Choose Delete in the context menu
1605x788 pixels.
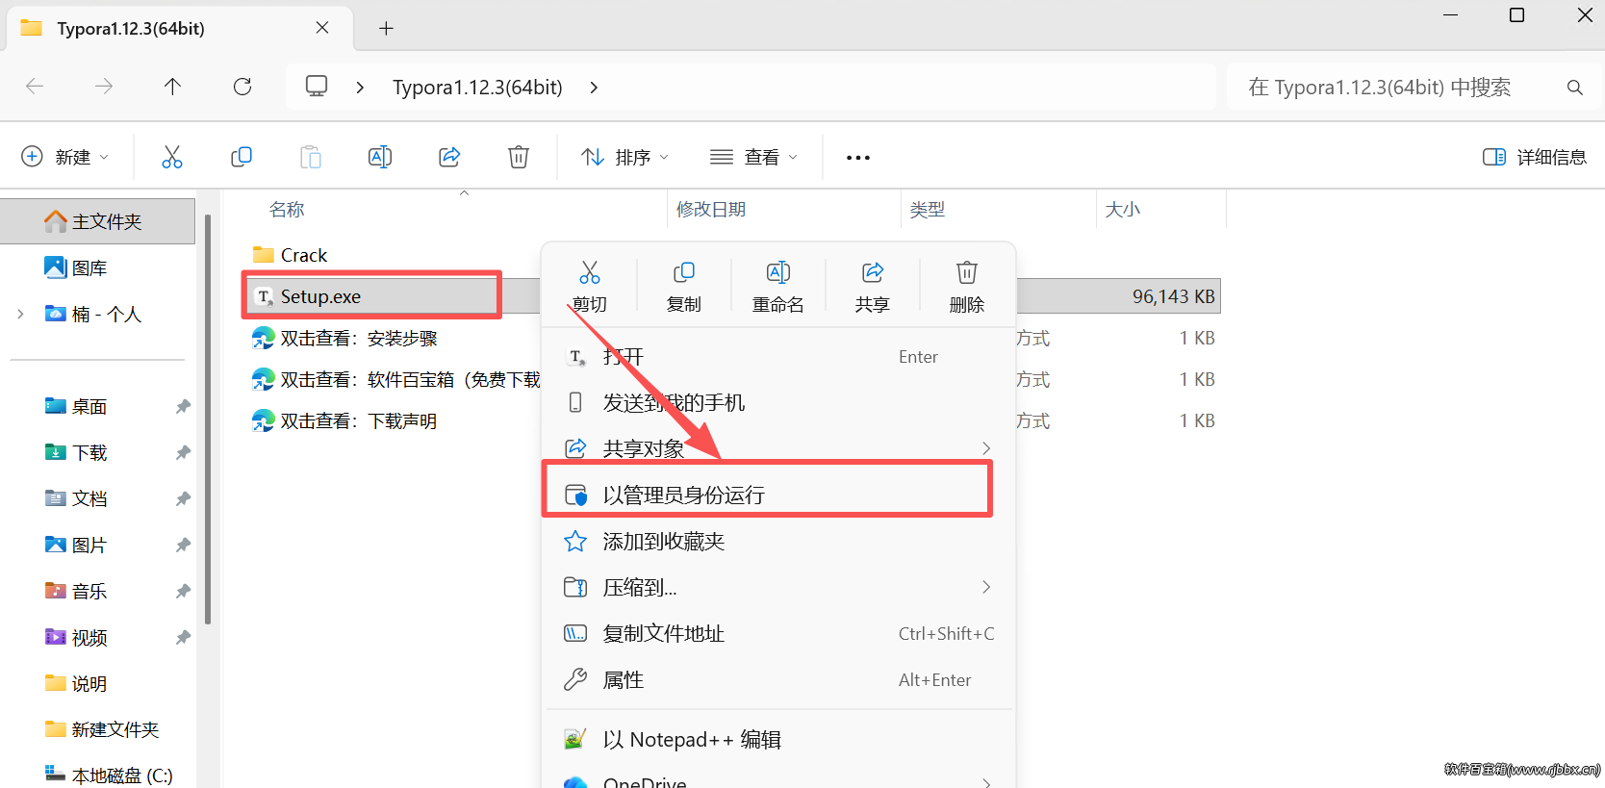(967, 286)
